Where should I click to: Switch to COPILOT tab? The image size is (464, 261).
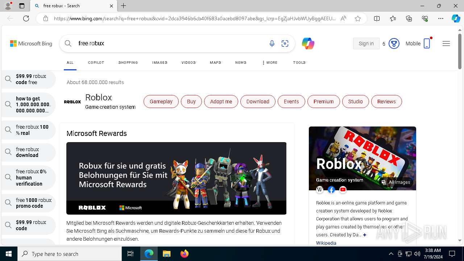click(x=96, y=63)
